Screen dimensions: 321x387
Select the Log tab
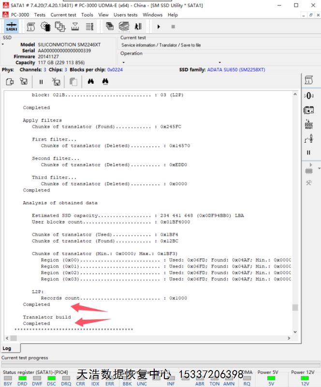[7, 348]
